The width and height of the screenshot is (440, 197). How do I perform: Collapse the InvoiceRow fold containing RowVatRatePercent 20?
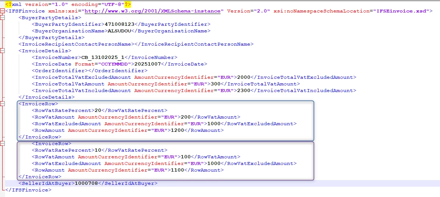coord(3,104)
